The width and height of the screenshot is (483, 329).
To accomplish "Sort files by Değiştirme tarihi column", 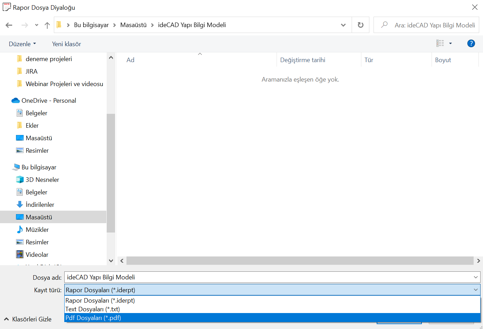I will pos(302,60).
